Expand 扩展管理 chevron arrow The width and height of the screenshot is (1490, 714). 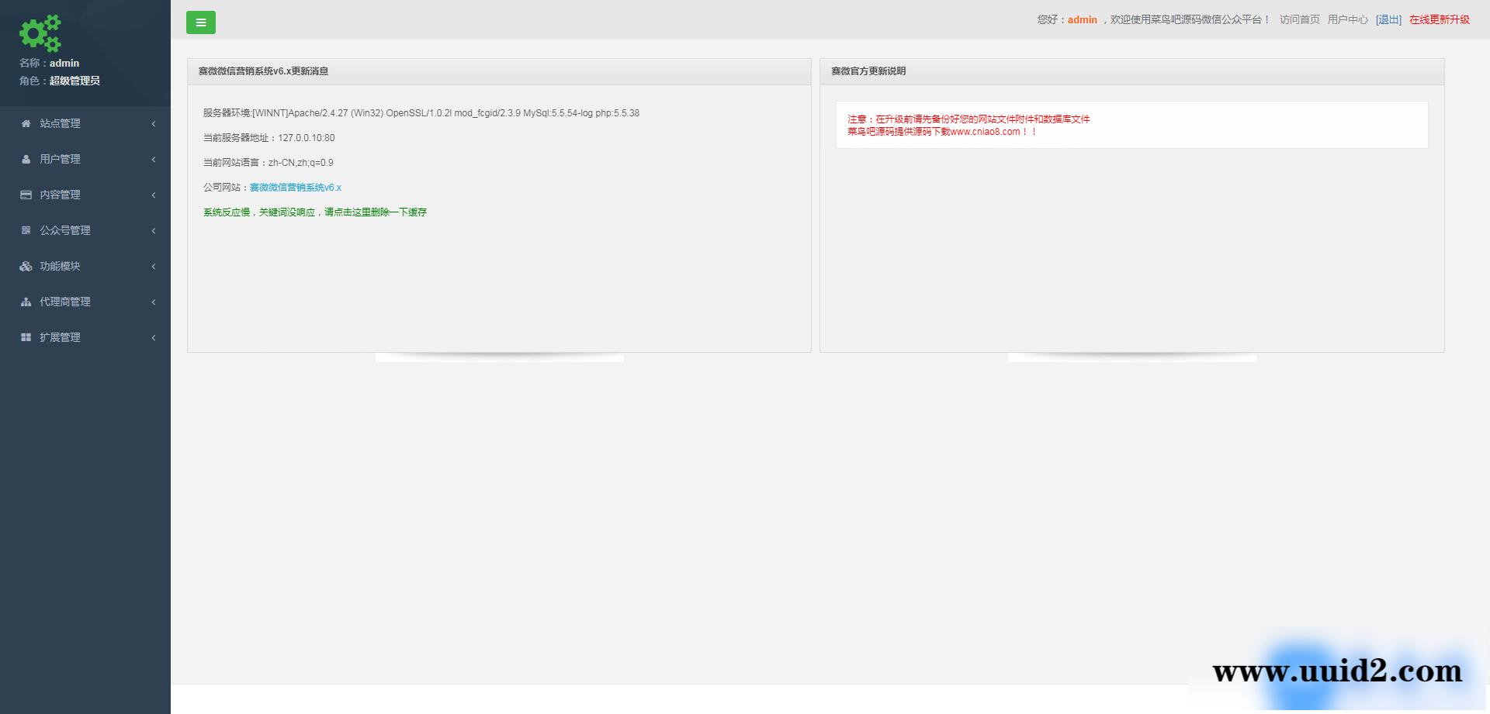[154, 337]
